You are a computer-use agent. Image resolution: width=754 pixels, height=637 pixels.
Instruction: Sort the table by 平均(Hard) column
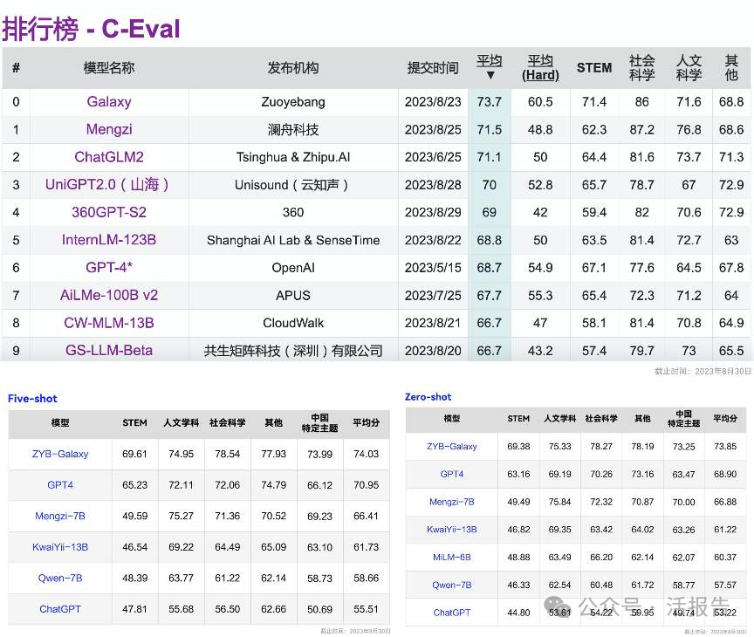pyautogui.click(x=540, y=69)
